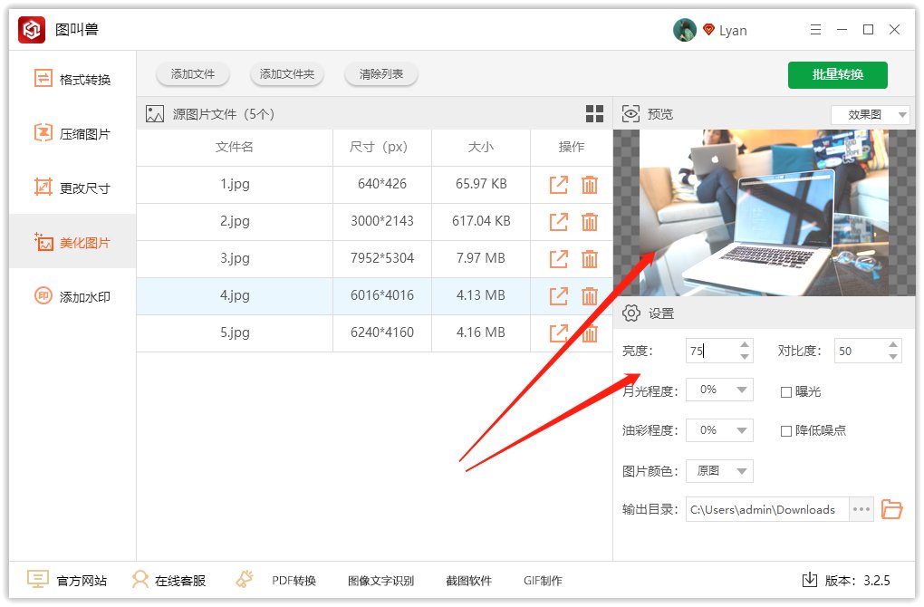924x607 pixels.
Task: Open the 添加水印 sidebar tab
Action: coord(72,297)
